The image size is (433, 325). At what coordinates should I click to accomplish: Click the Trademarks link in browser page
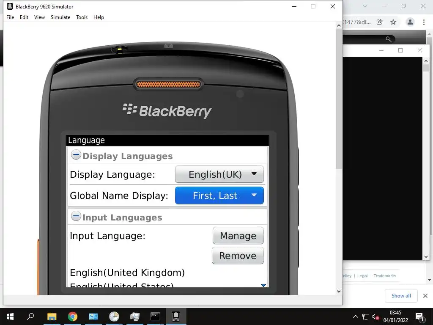pos(385,276)
